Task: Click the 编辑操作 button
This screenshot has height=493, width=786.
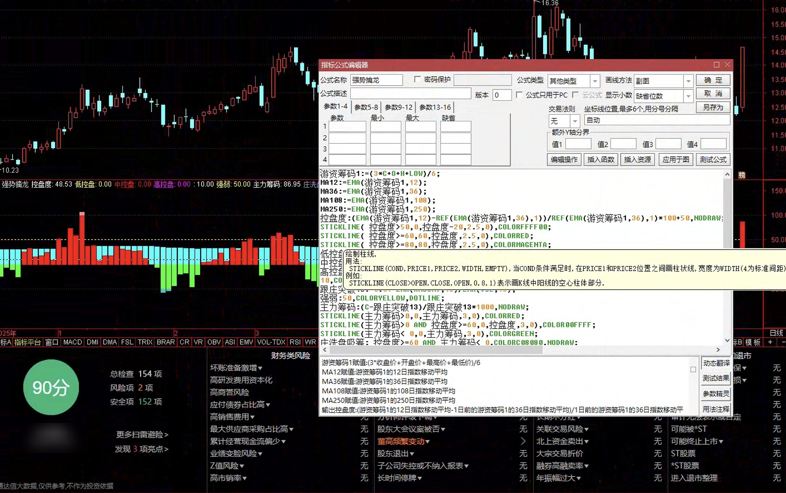Action: click(x=564, y=159)
